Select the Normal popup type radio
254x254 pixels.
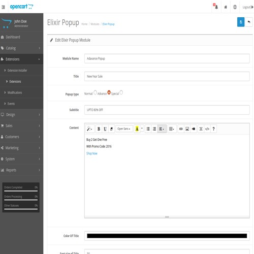95,92
